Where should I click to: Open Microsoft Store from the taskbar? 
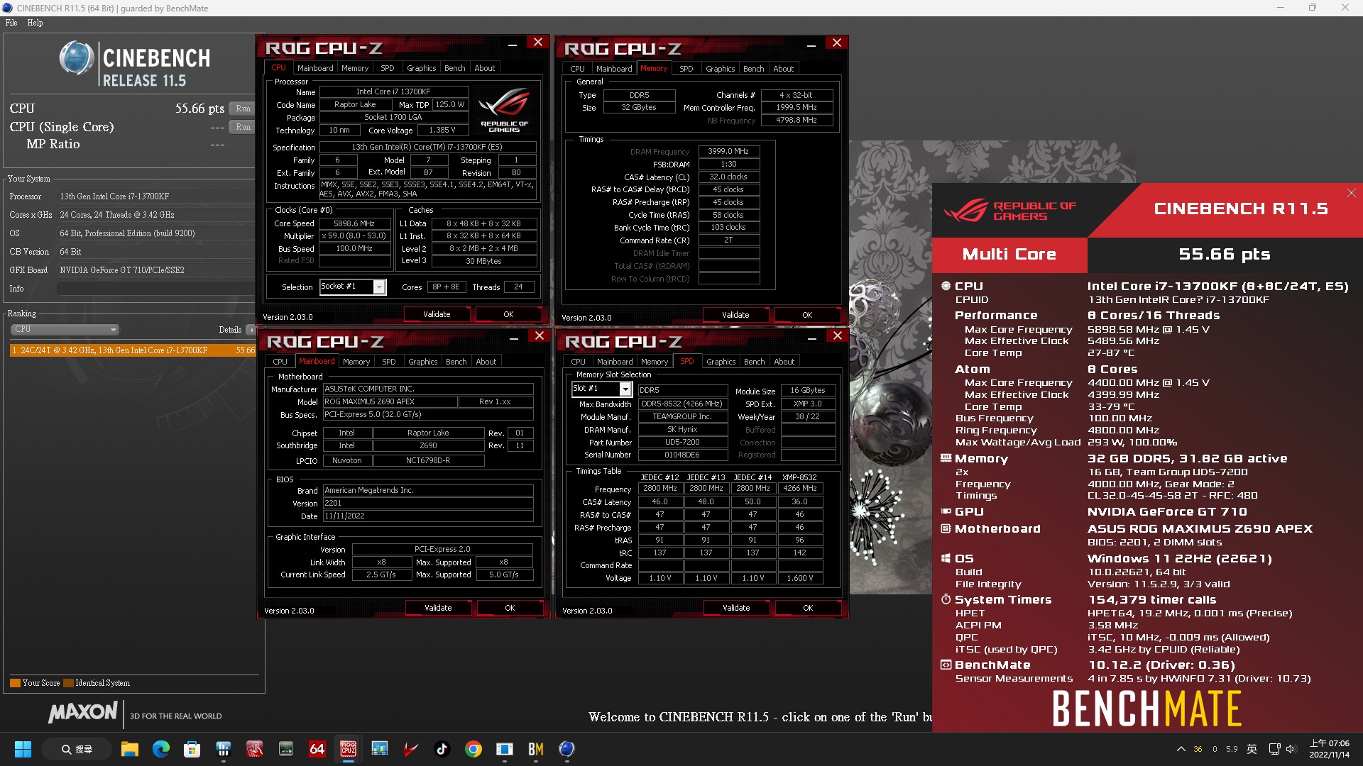[192, 749]
